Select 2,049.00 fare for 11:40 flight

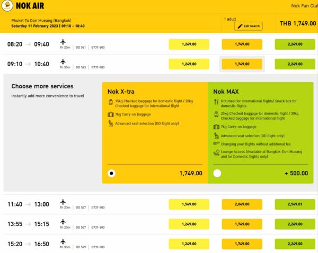click(242, 204)
